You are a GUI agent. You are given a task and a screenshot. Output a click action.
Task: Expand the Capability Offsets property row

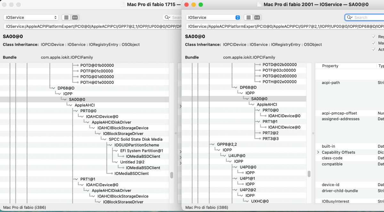pos(318,153)
